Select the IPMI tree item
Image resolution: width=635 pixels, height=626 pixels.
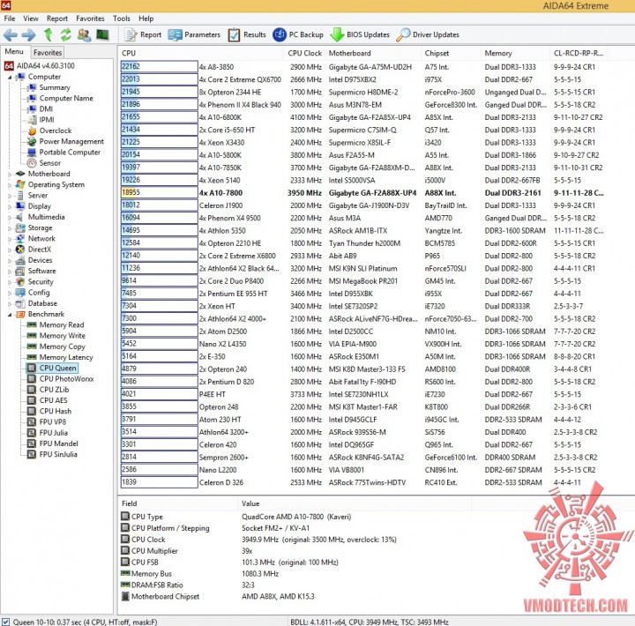[47, 120]
